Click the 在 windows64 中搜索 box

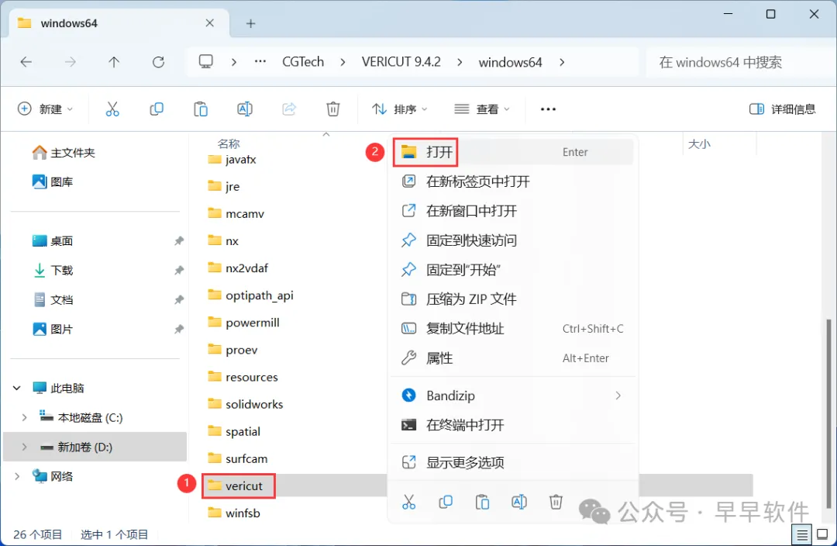741,62
